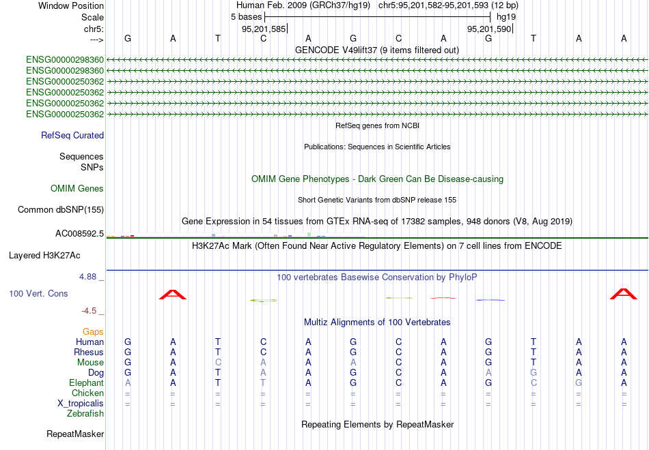Click the 5 bases scale label

coord(246,17)
